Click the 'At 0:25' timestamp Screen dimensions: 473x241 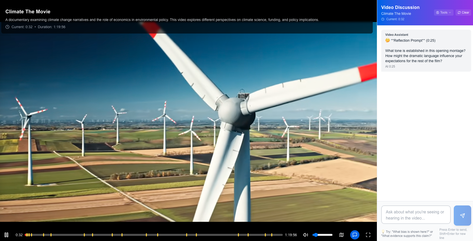click(390, 67)
